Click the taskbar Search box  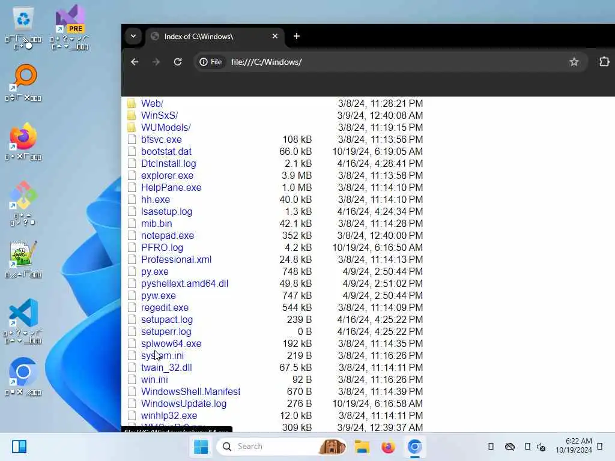[282, 447]
